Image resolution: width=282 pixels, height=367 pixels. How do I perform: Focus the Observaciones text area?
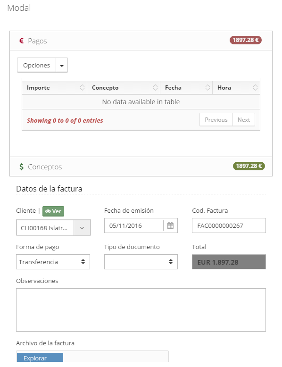point(141,310)
